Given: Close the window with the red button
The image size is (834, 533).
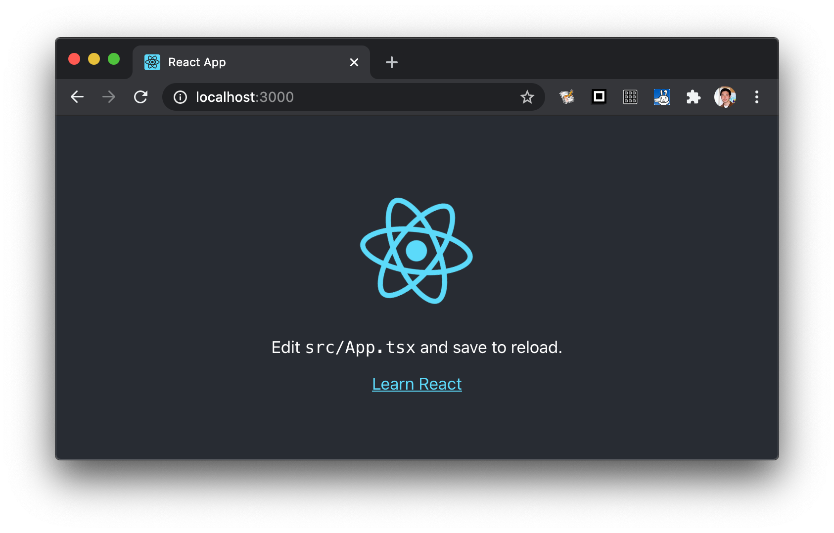Looking at the screenshot, I should point(74,59).
